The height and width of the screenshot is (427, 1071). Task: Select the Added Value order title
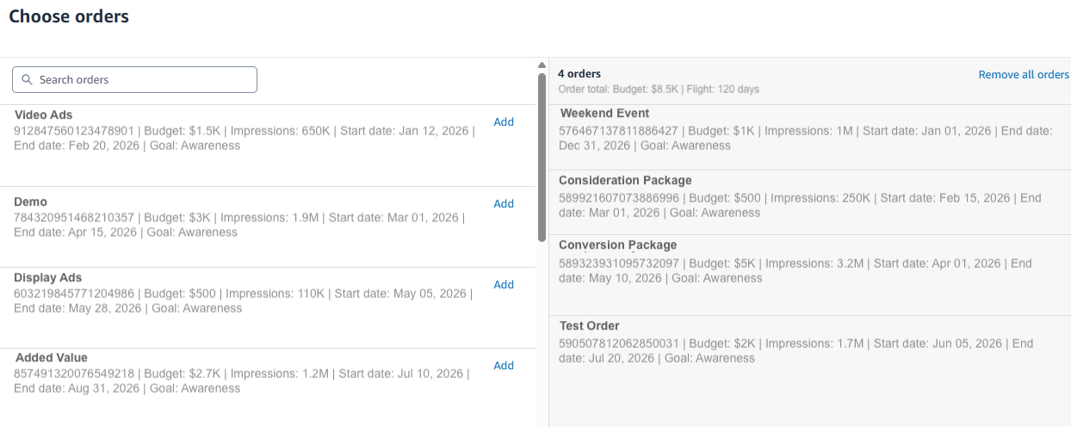[52, 357]
